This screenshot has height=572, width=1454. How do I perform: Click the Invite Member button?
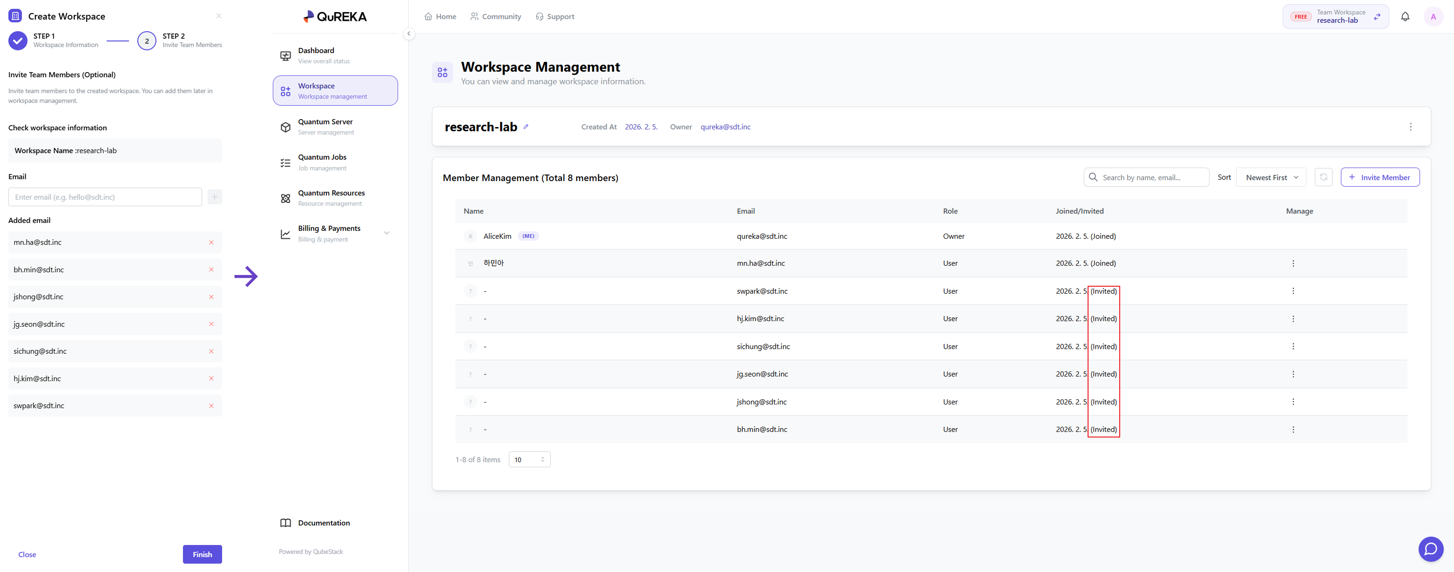(x=1380, y=177)
